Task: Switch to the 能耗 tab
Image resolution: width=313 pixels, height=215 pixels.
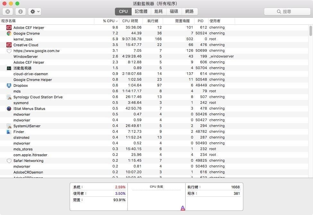Action: pos(159,12)
